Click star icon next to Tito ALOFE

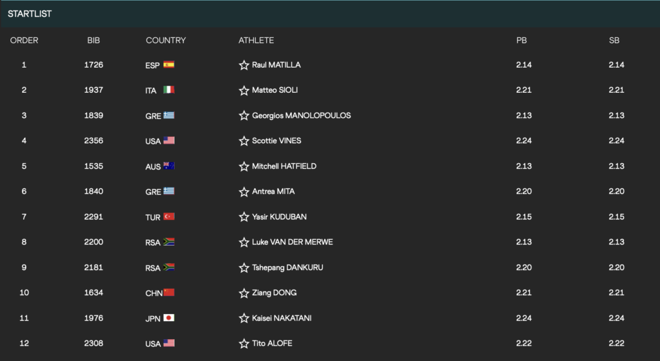(x=244, y=344)
